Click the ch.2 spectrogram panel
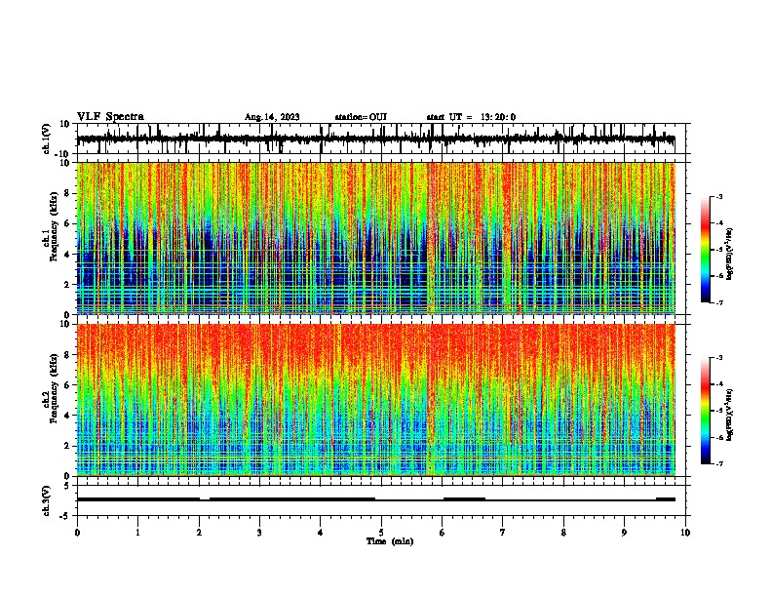Viewport: 772px width, 597px height. pyautogui.click(x=375, y=400)
